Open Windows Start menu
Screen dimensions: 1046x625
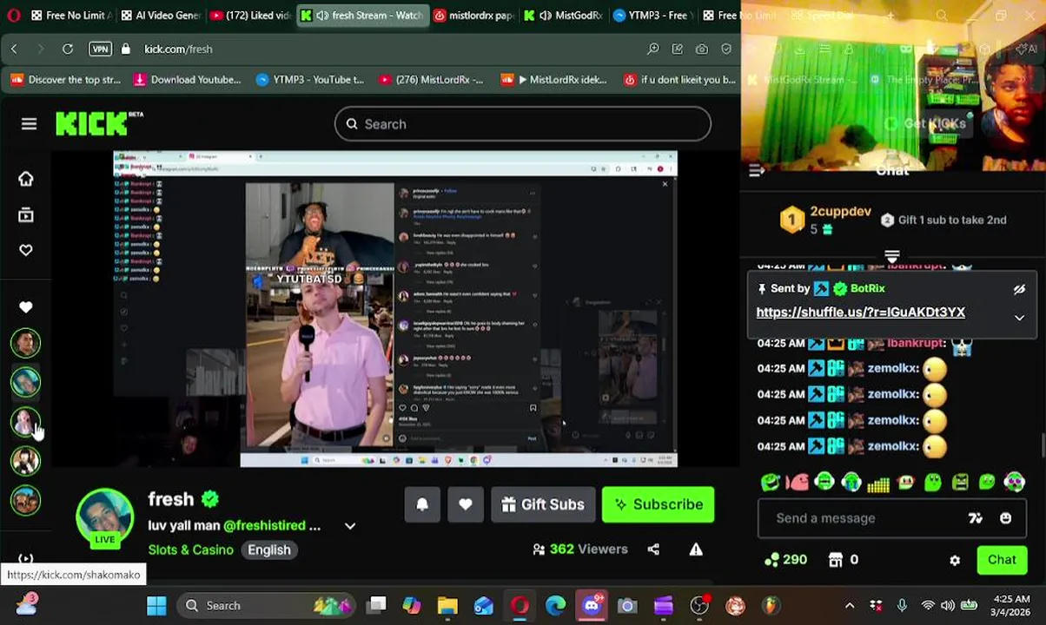click(156, 605)
